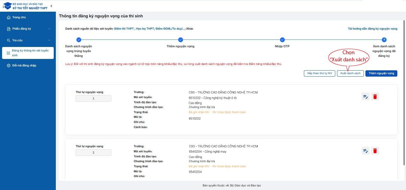
Task: Click the home icon beside Trang chủ
Action: 8,17
